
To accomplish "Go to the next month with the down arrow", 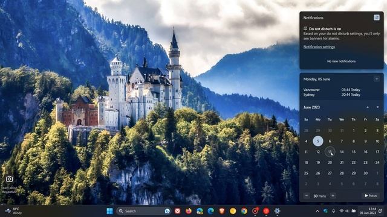I will pos(377,107).
